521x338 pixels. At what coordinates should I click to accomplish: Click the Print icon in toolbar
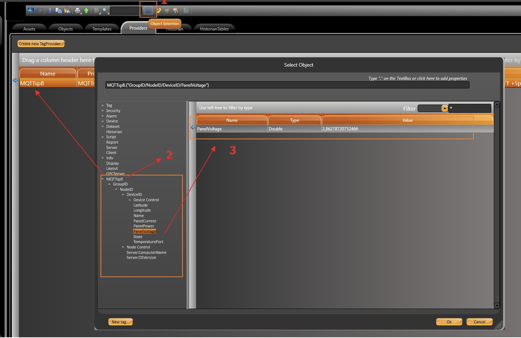point(78,11)
